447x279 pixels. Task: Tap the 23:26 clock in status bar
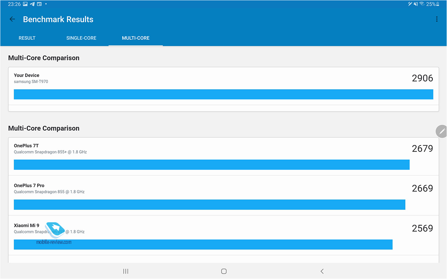pyautogui.click(x=14, y=4)
